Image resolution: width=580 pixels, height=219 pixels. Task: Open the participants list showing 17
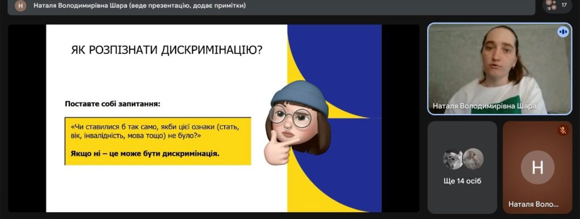(557, 5)
